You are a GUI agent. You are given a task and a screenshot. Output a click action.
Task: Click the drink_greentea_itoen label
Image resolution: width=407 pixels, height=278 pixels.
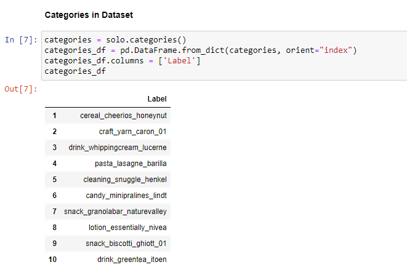tap(132, 260)
